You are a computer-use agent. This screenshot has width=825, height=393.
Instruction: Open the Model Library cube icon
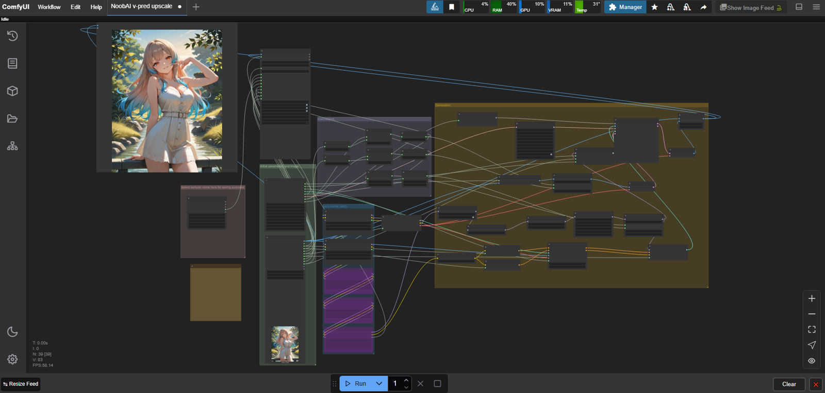click(12, 91)
